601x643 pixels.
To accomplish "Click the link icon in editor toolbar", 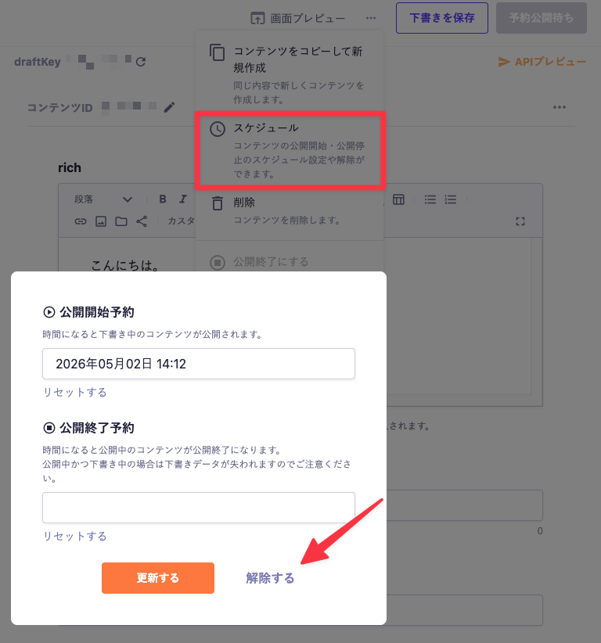I will click(x=80, y=221).
